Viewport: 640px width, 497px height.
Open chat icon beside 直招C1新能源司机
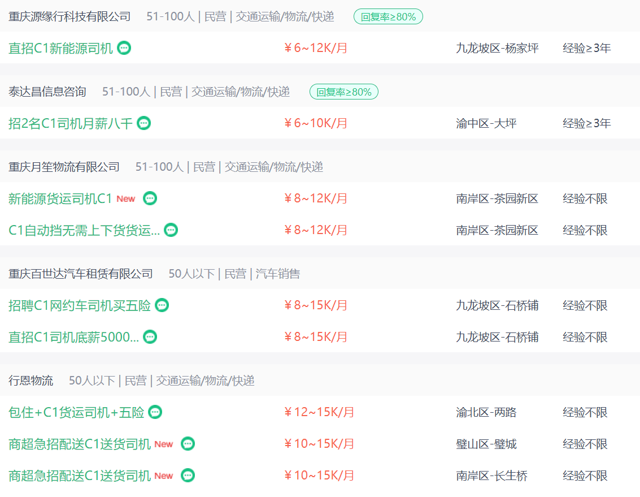(x=124, y=48)
